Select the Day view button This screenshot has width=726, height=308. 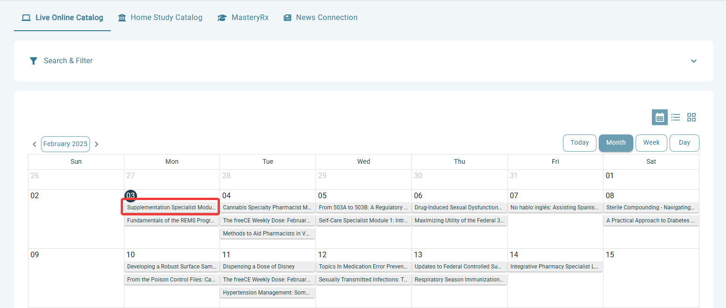(684, 143)
